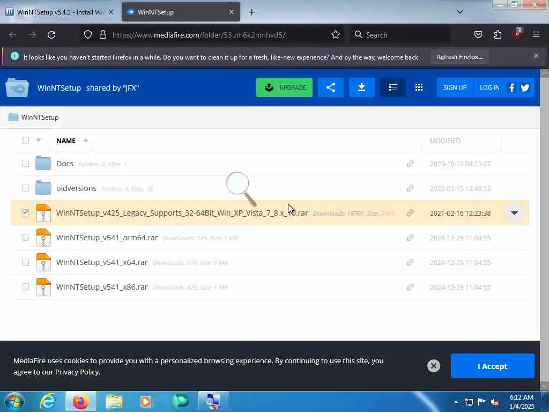Switch to the WinNTSetup v5.4.1 tab
Viewport: 549px width, 412px height.
pyautogui.click(x=60, y=12)
